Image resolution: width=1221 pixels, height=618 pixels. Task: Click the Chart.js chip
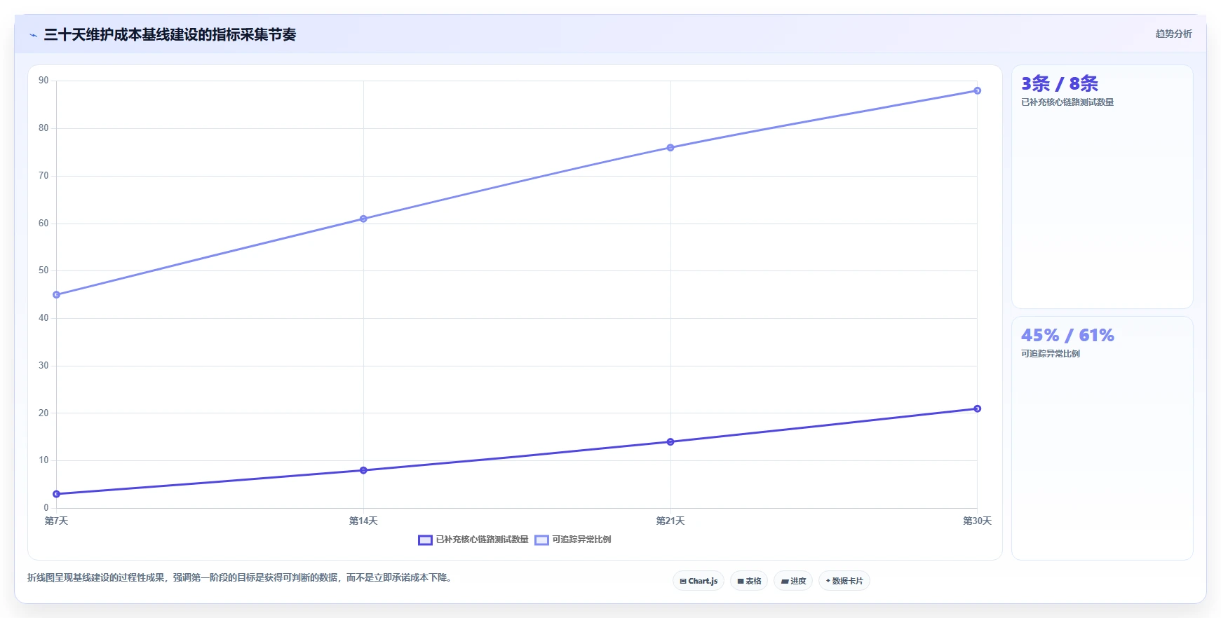point(699,581)
